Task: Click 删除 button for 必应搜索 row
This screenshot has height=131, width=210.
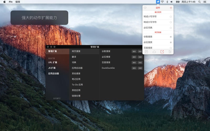Action: pyautogui.click(x=134, y=57)
